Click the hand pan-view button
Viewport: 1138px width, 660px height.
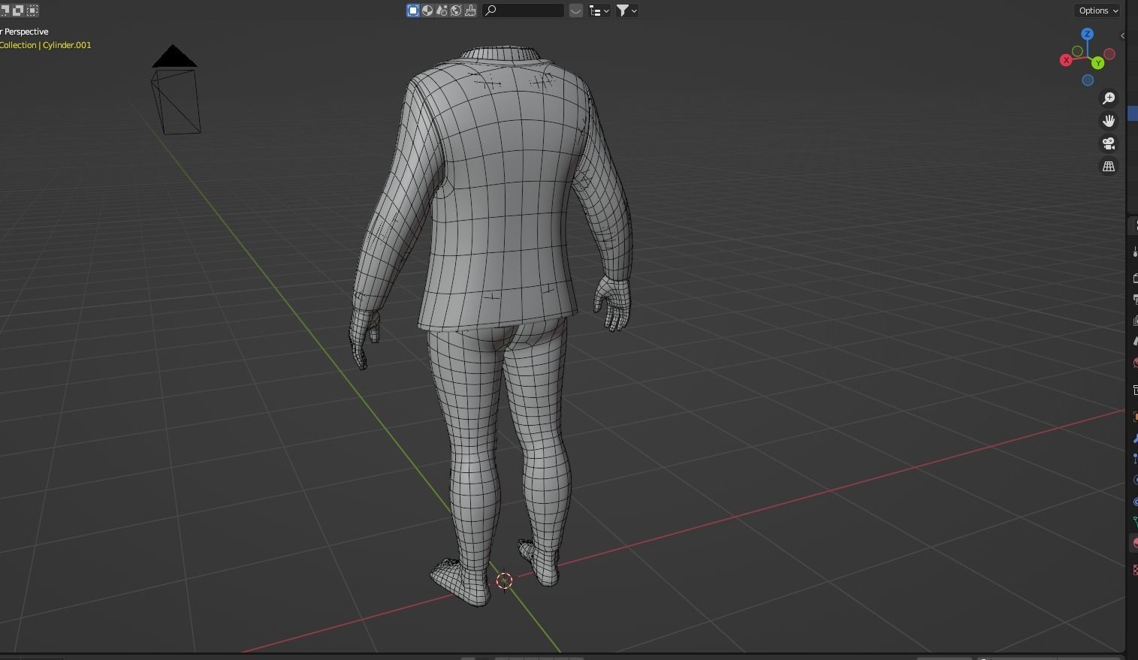(x=1109, y=121)
